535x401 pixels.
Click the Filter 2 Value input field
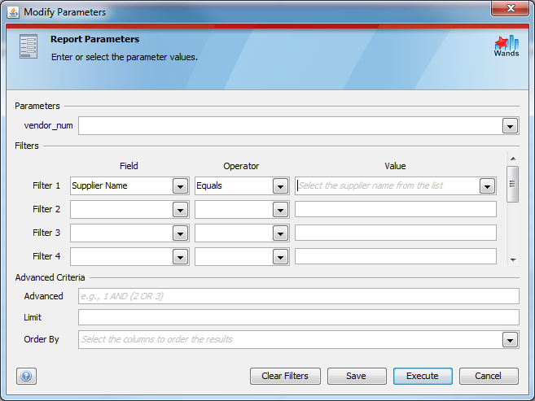[396, 209]
